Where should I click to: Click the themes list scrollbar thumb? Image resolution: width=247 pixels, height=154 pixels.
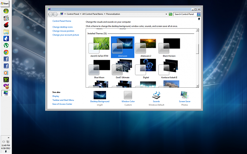(x=197, y=49)
